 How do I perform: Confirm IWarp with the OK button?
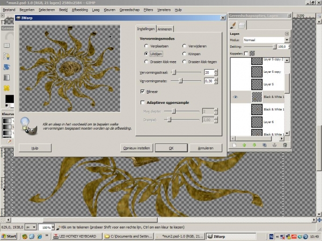171,148
